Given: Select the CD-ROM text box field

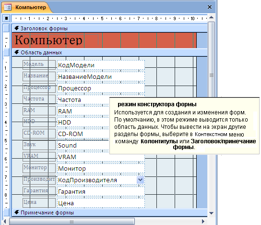Looking at the screenshot, I should pyautogui.click(x=83, y=134).
